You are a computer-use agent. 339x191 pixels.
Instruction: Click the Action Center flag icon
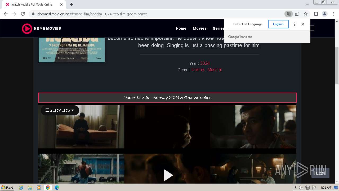coord(313,188)
